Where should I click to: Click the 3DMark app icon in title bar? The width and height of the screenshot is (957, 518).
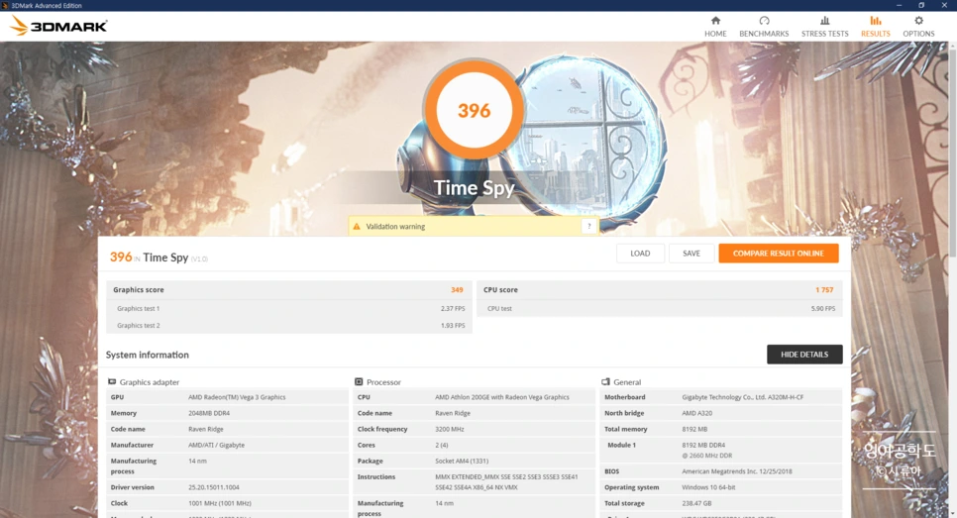5,5
